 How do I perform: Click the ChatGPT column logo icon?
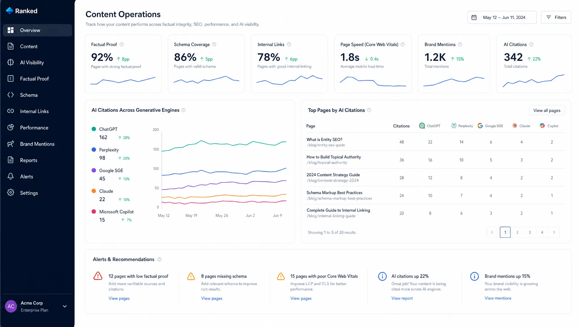tap(422, 126)
